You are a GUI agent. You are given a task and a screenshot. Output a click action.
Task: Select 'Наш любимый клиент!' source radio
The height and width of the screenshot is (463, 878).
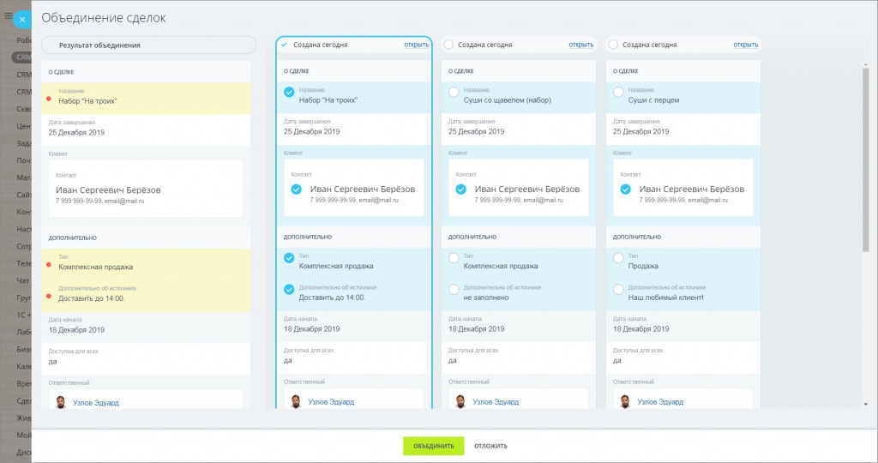[x=619, y=291]
